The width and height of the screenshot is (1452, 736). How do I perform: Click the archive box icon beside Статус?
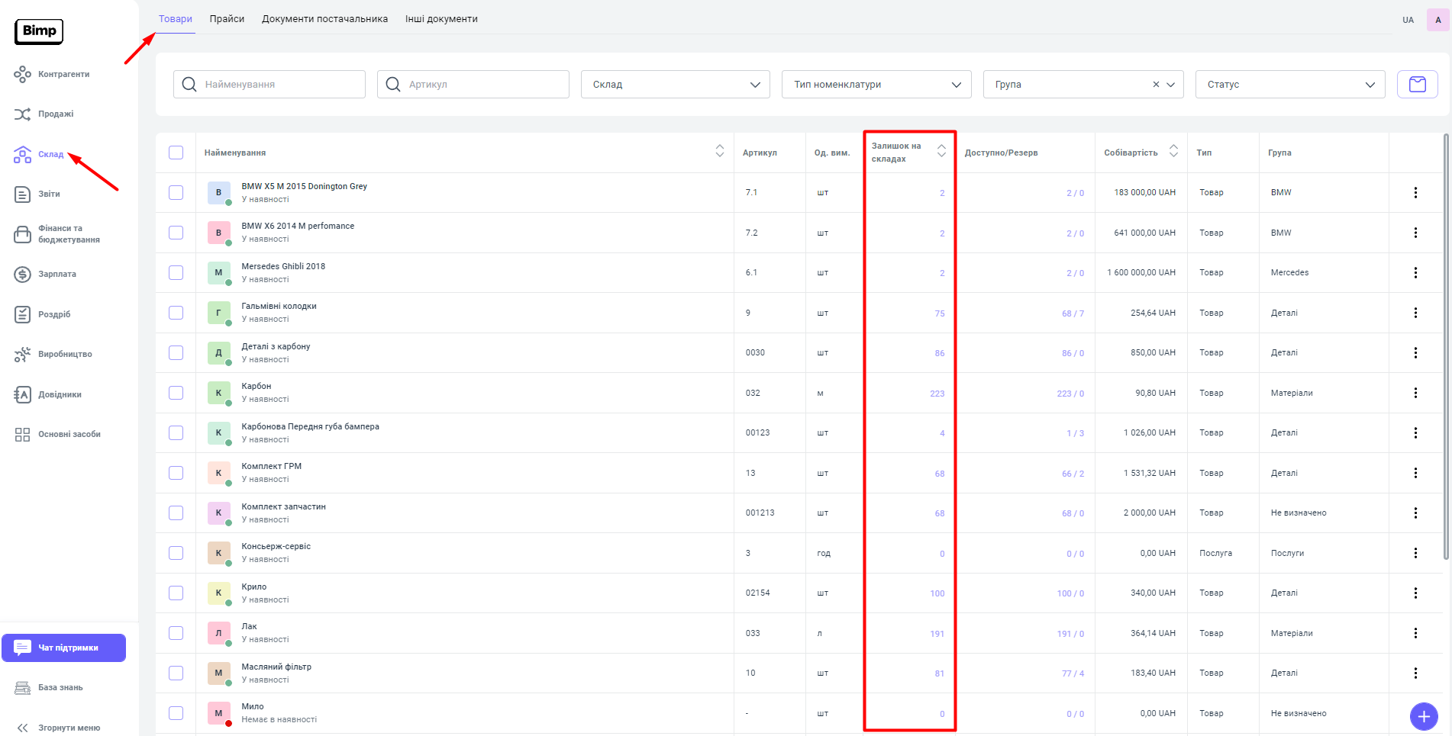point(1417,84)
